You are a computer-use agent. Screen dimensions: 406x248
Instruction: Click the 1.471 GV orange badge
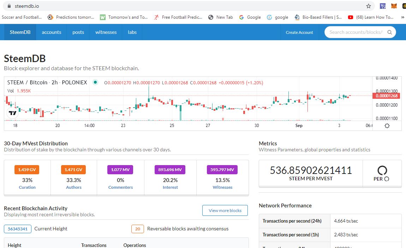coord(73,170)
